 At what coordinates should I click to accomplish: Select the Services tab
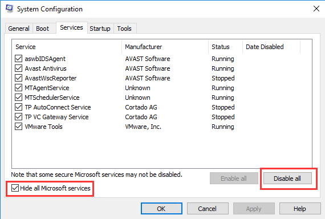click(71, 27)
